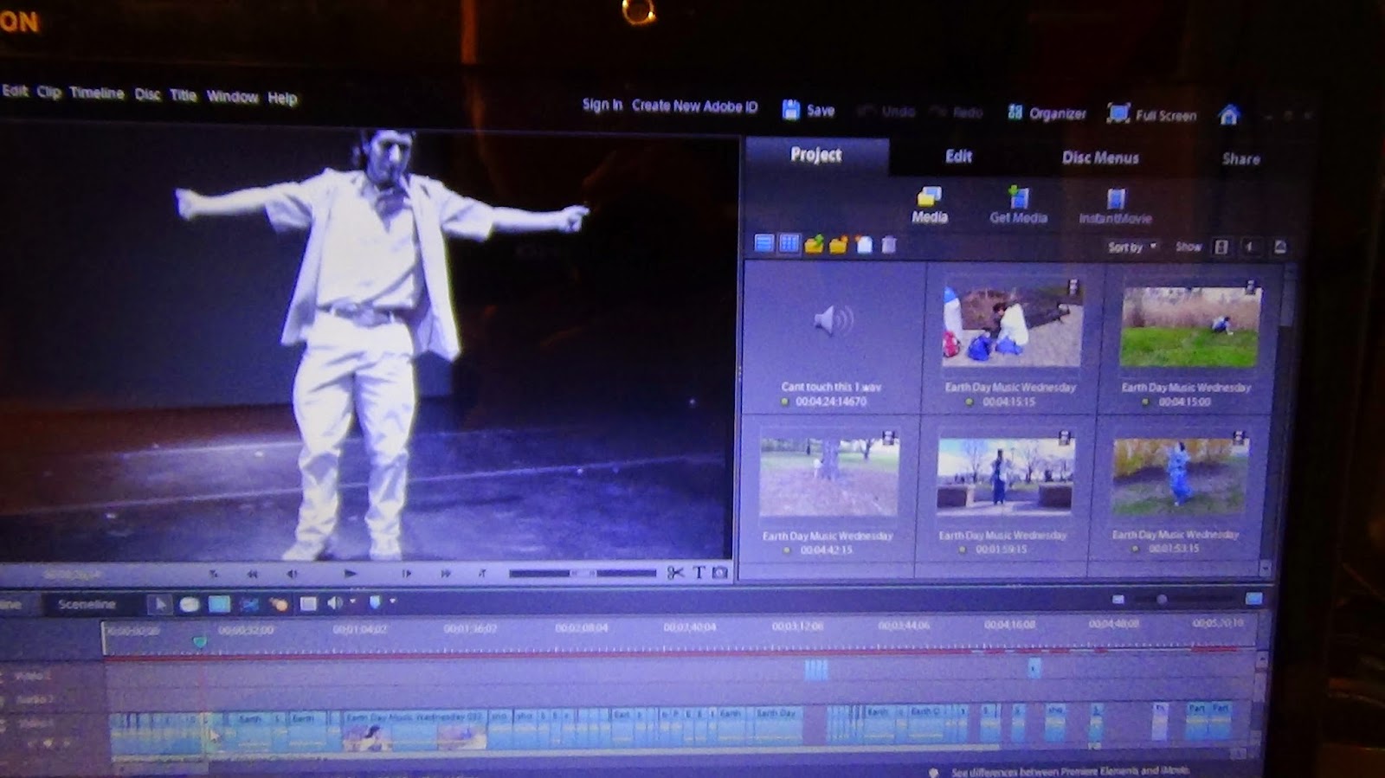Image resolution: width=1385 pixels, height=778 pixels.
Task: Select the Media view icon
Action: pos(930,205)
